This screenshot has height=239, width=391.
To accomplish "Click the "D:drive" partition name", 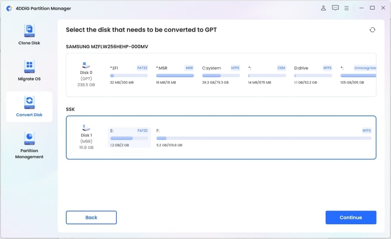I will tap(301, 68).
